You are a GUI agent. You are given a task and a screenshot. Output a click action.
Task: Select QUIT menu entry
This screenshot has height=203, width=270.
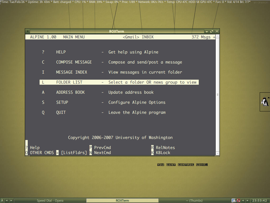pos(61,112)
